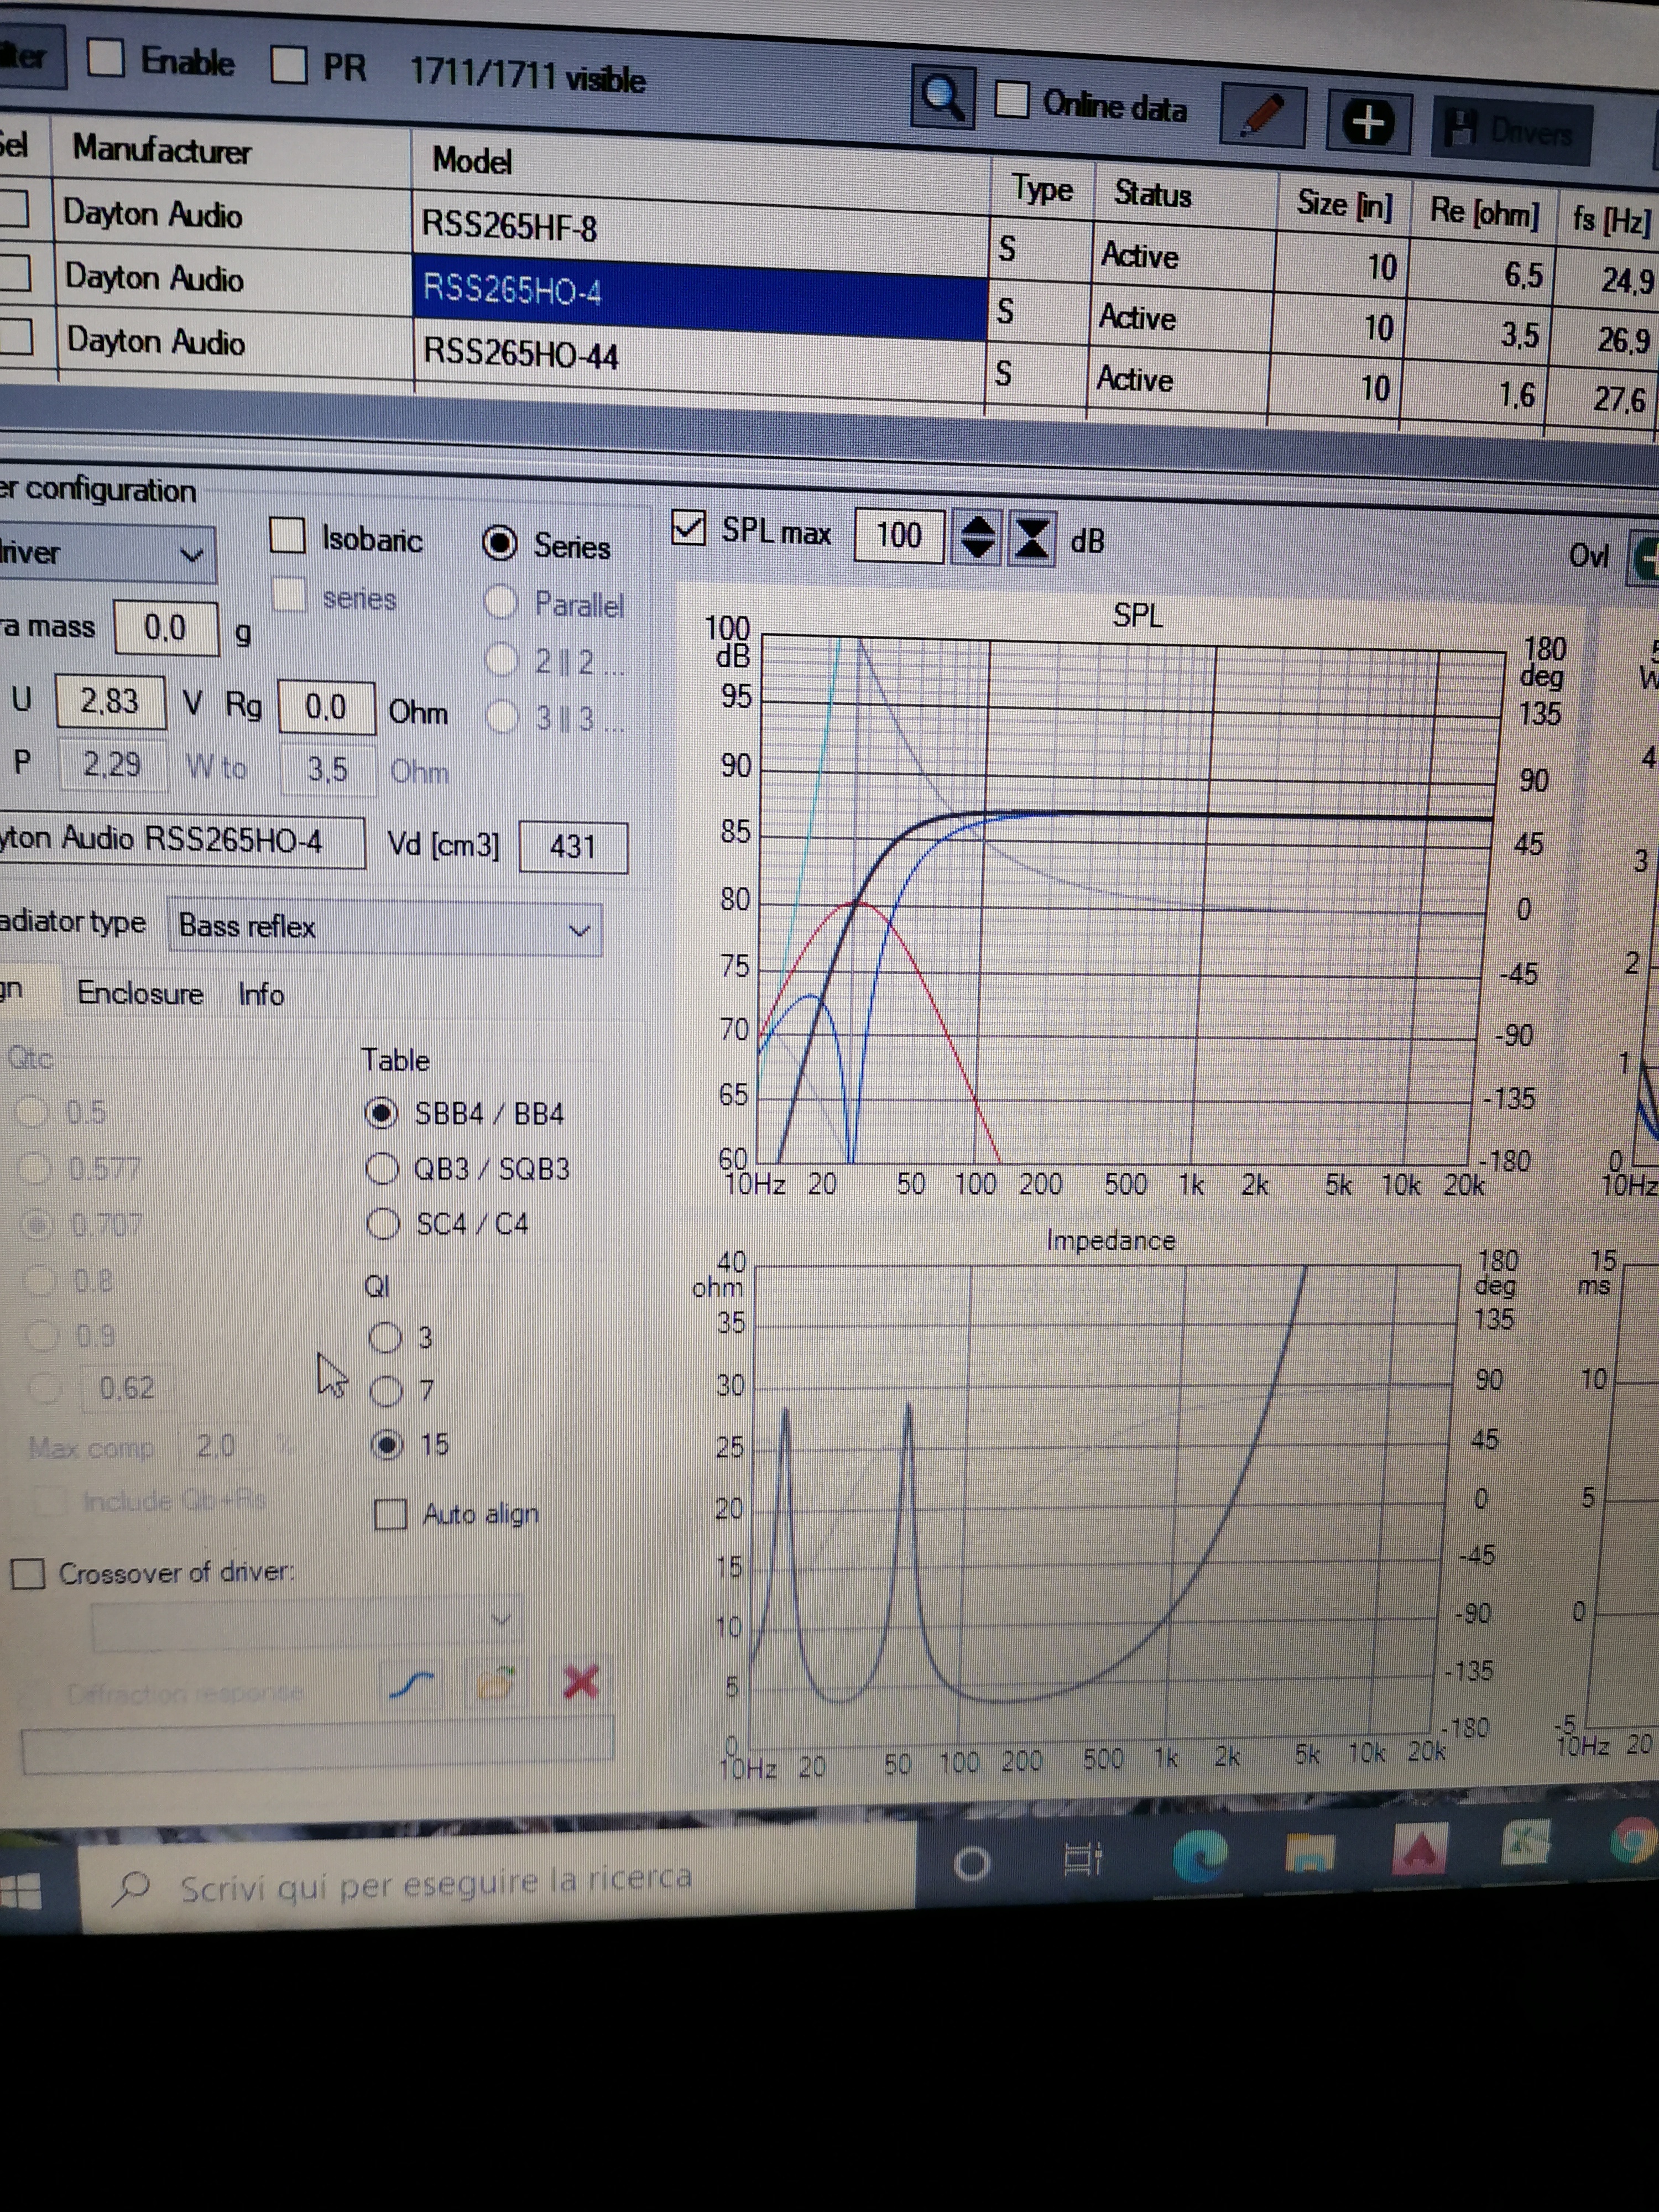The height and width of the screenshot is (2212, 1659).
Task: Sort by Model column header
Action: click(472, 160)
